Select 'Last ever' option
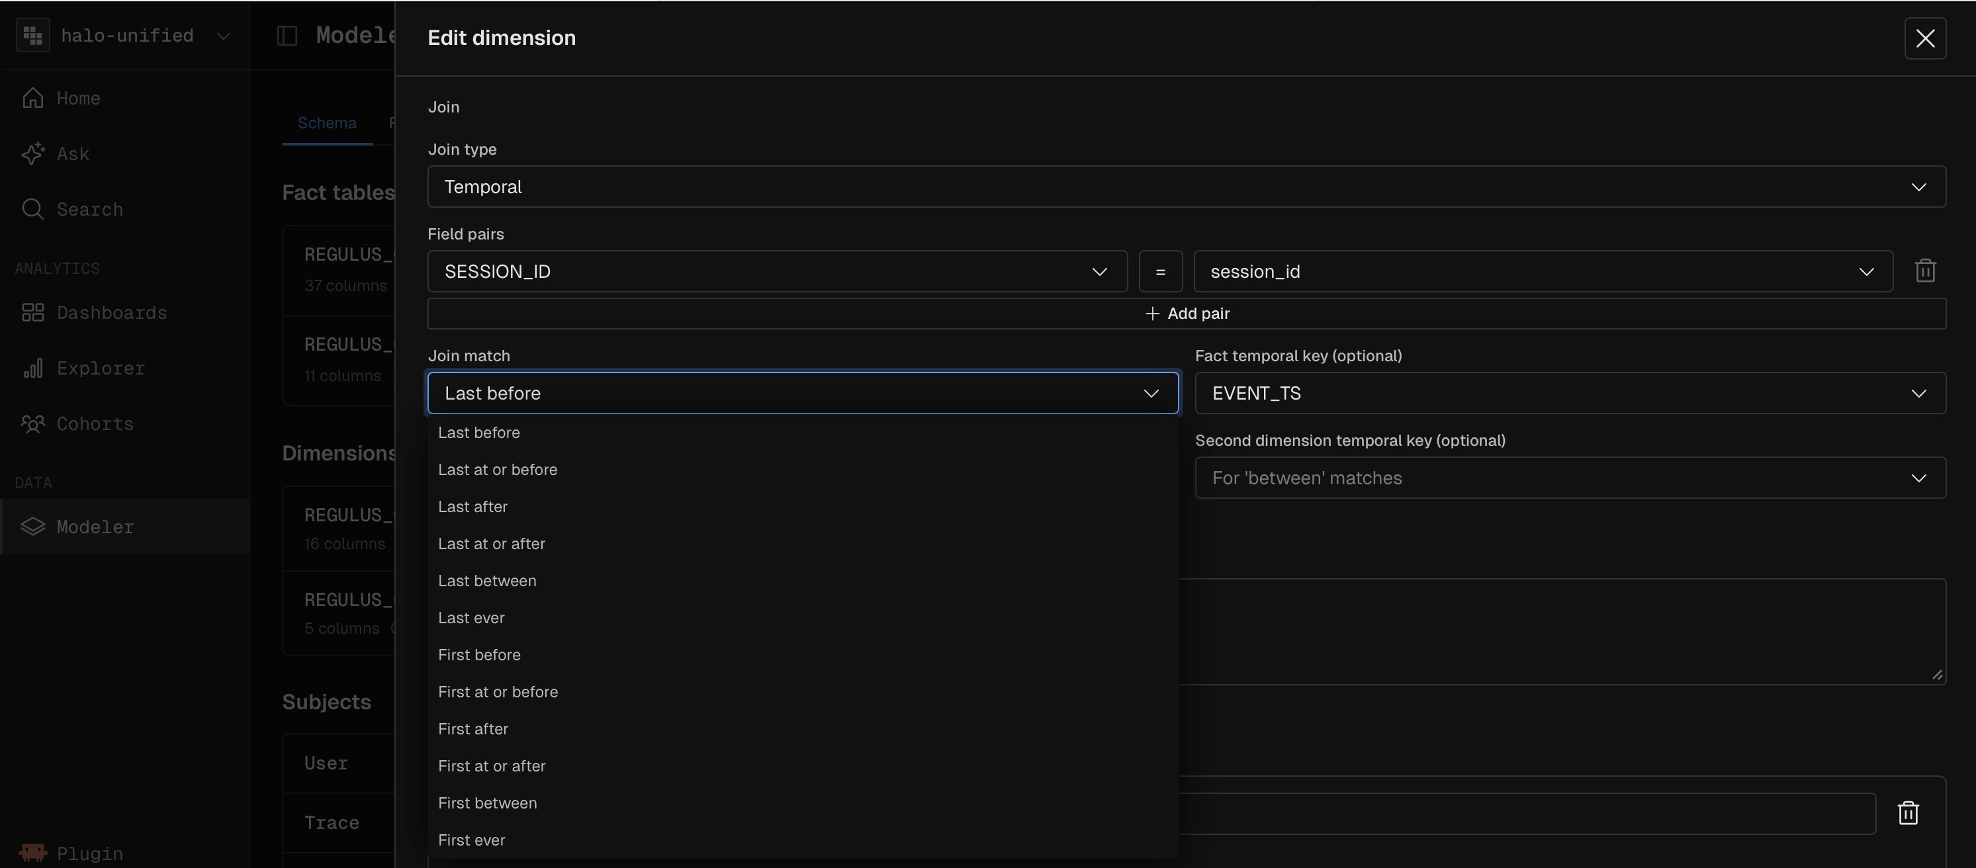 tap(802, 618)
